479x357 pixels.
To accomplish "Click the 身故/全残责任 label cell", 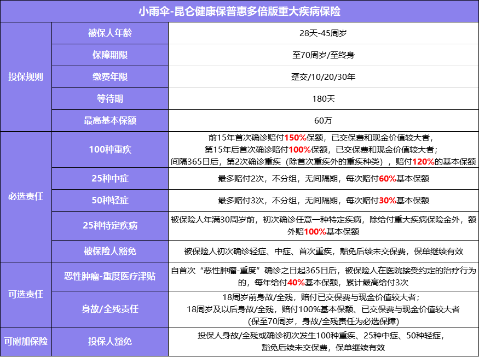I will coord(110,309).
